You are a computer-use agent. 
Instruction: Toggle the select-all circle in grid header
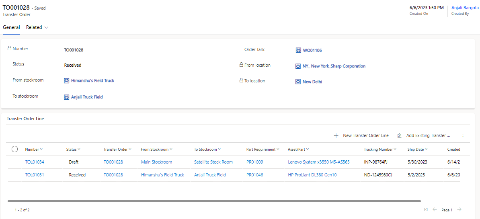14,149
